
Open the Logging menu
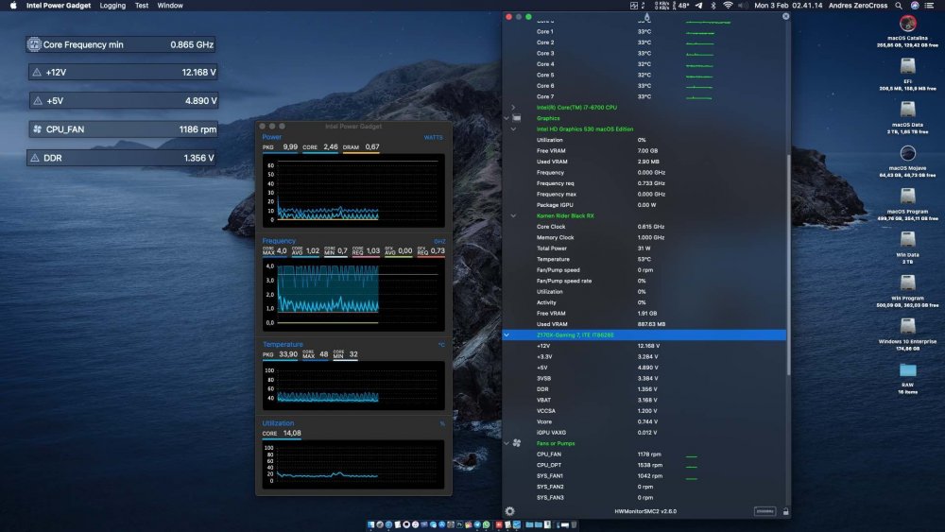pos(112,6)
